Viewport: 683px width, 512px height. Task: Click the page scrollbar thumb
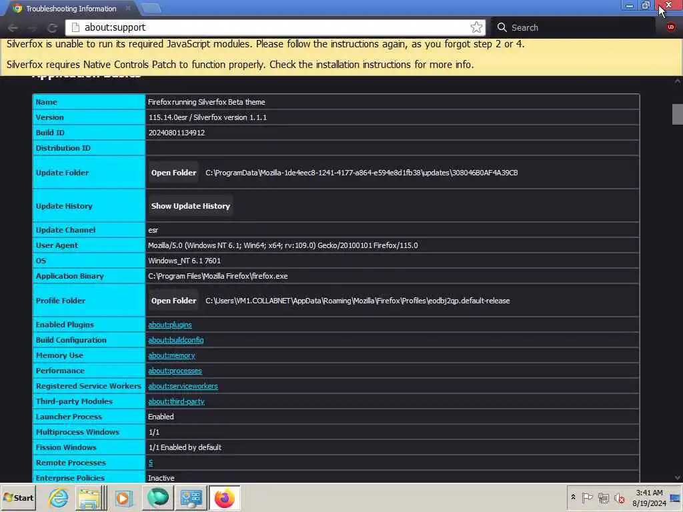(678, 115)
